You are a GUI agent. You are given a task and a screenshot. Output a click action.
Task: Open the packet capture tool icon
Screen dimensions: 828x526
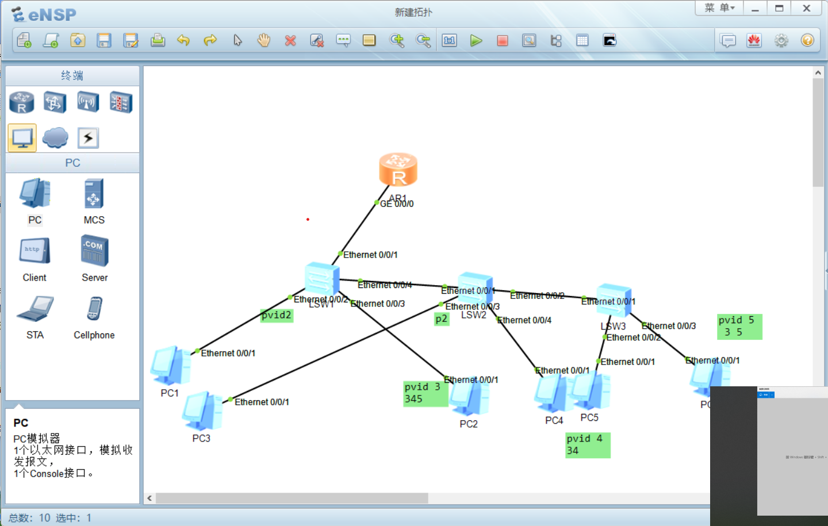coord(528,40)
